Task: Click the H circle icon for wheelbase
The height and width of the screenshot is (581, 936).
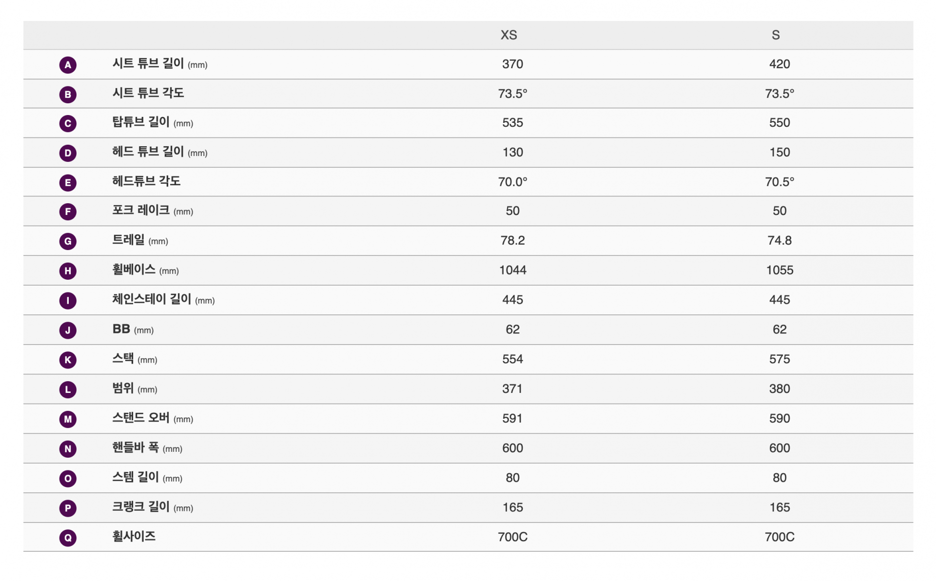Action: tap(68, 271)
